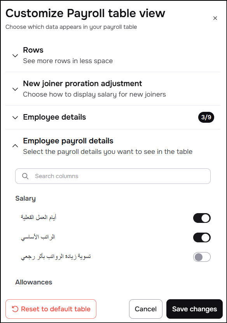The width and height of the screenshot is (227, 323).
Task: Expand New joiner proration adjustment chevron
Action: point(15,89)
